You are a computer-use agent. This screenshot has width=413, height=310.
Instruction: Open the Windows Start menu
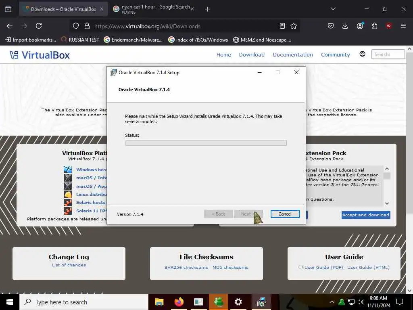(10, 302)
